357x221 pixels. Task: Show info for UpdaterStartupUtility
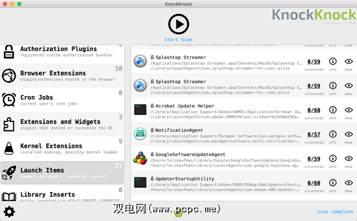tap(333, 183)
